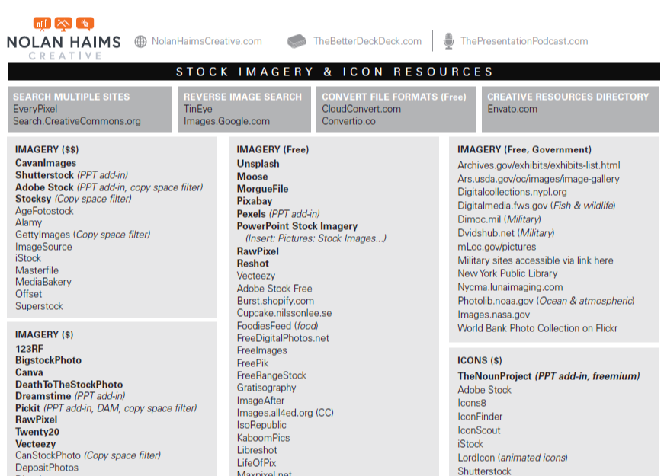Open the EveryPixel search site
664x476 pixels.
tap(35, 109)
